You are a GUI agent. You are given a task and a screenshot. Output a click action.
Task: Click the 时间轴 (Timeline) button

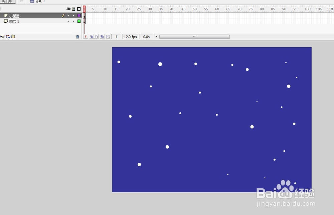(8, 1)
